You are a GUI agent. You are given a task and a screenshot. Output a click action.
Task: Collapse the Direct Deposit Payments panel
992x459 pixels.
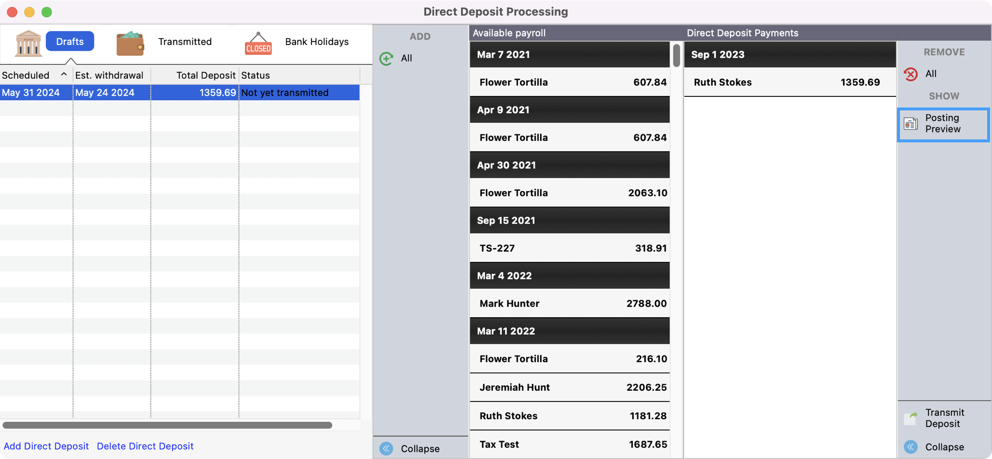coord(911,447)
